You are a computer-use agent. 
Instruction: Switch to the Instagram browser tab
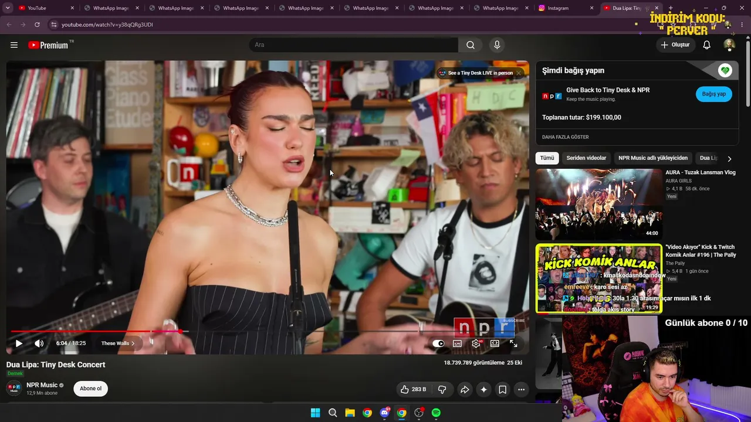click(566, 8)
